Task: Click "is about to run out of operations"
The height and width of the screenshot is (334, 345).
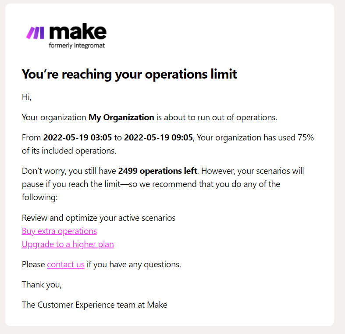Action: click(x=217, y=118)
